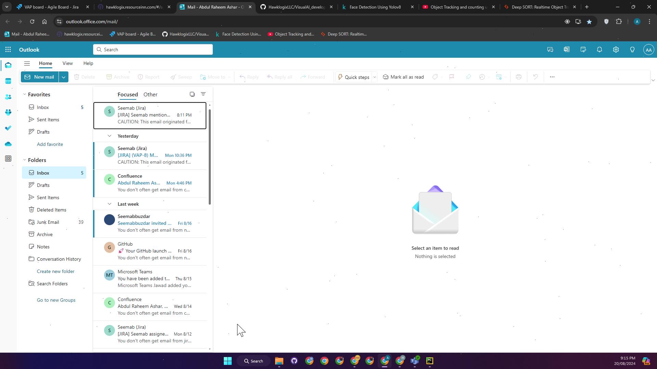
Task: Click Add favorite link
Action: pyautogui.click(x=50, y=144)
